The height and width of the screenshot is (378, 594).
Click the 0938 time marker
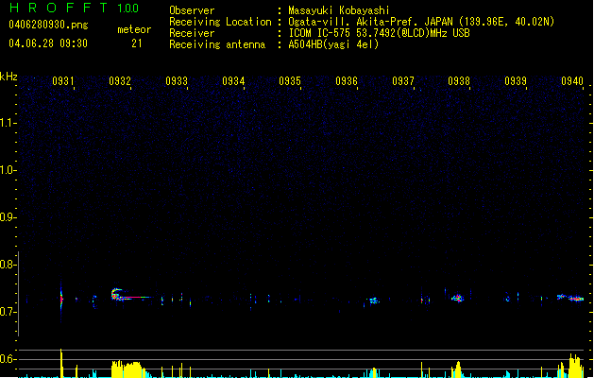(x=459, y=81)
